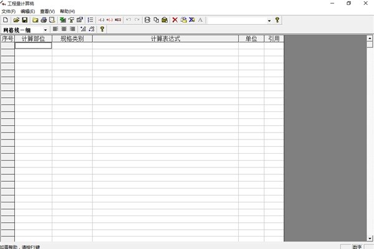Click the Copy overlapping pages icon
This screenshot has width=374, height=249.
coord(156,20)
